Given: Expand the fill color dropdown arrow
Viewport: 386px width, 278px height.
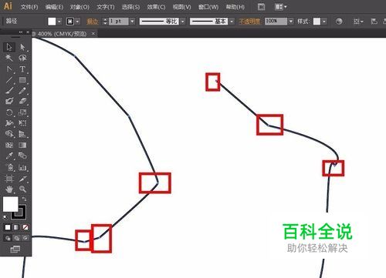Looking at the screenshot, I should pyautogui.click(x=59, y=22).
